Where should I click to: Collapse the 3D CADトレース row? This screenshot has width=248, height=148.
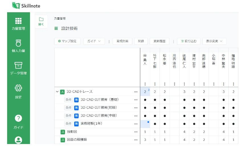click(x=57, y=92)
